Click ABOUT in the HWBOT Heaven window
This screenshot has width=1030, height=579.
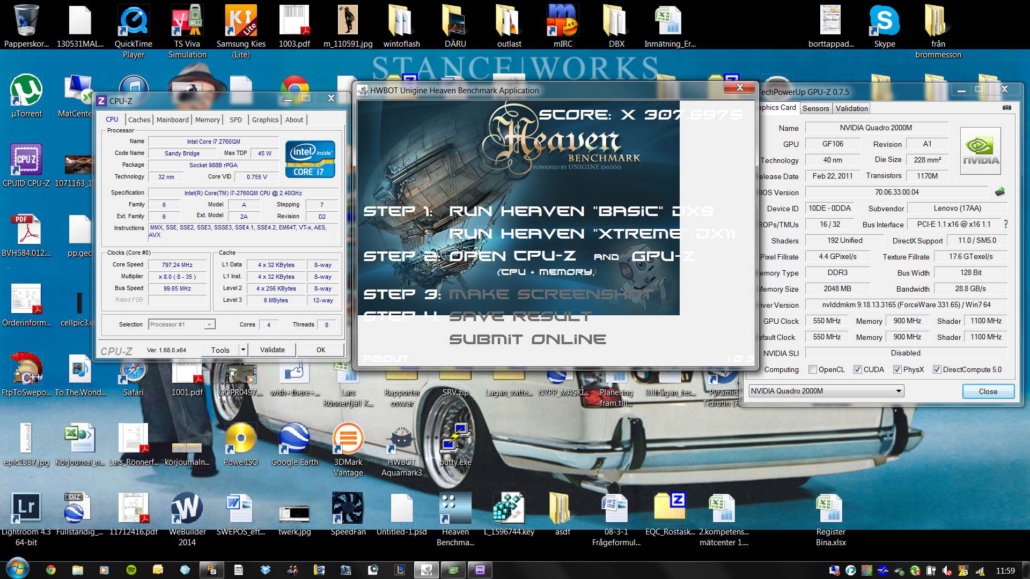click(x=386, y=359)
